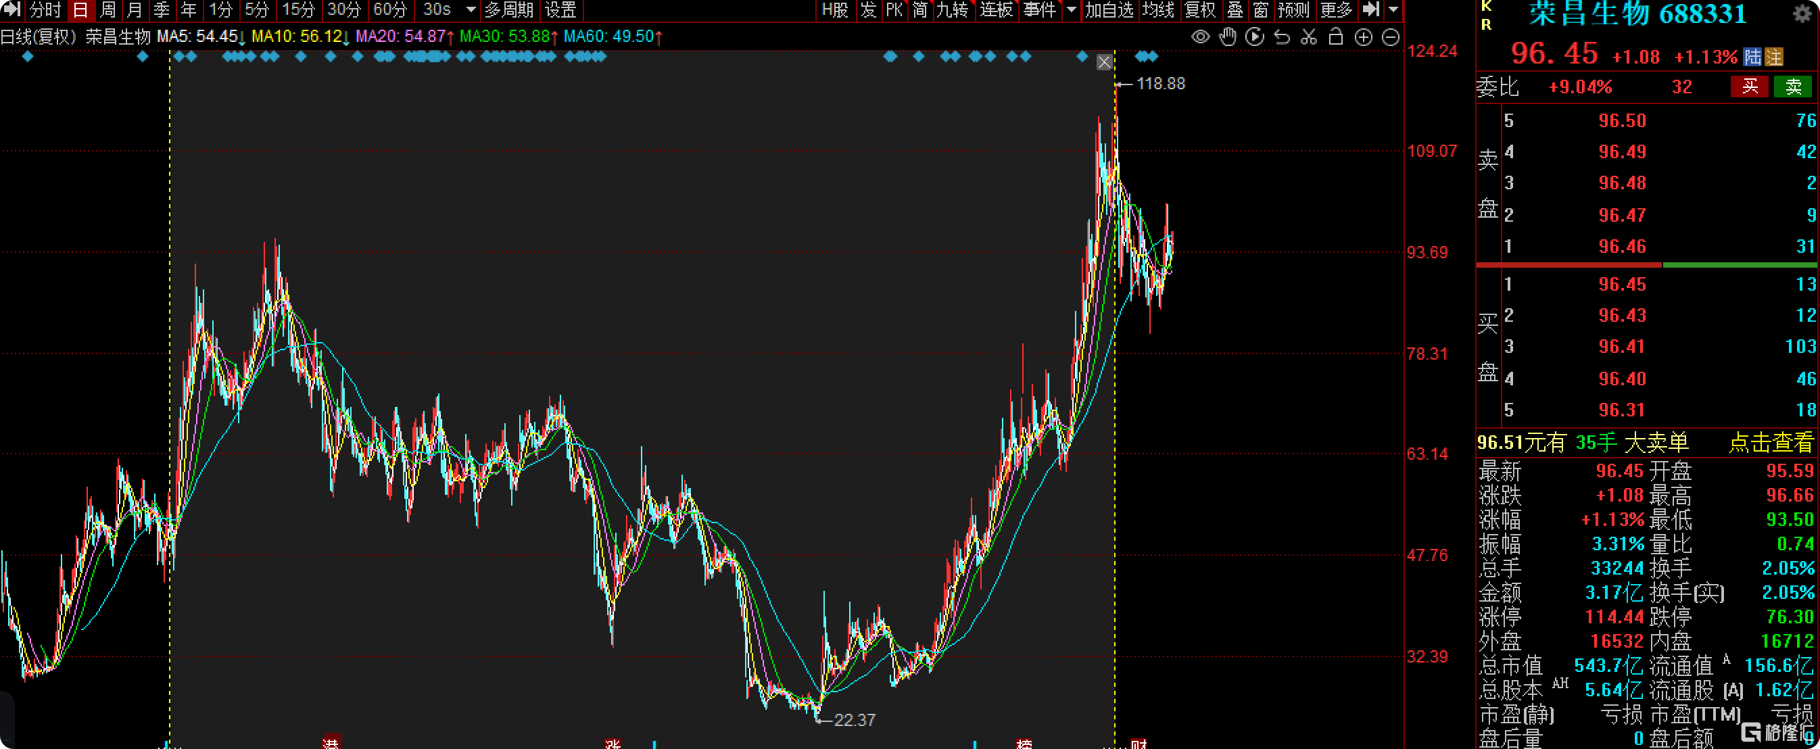Click the R indicator in quote header
This screenshot has width=1820, height=749.
pos(1486,24)
